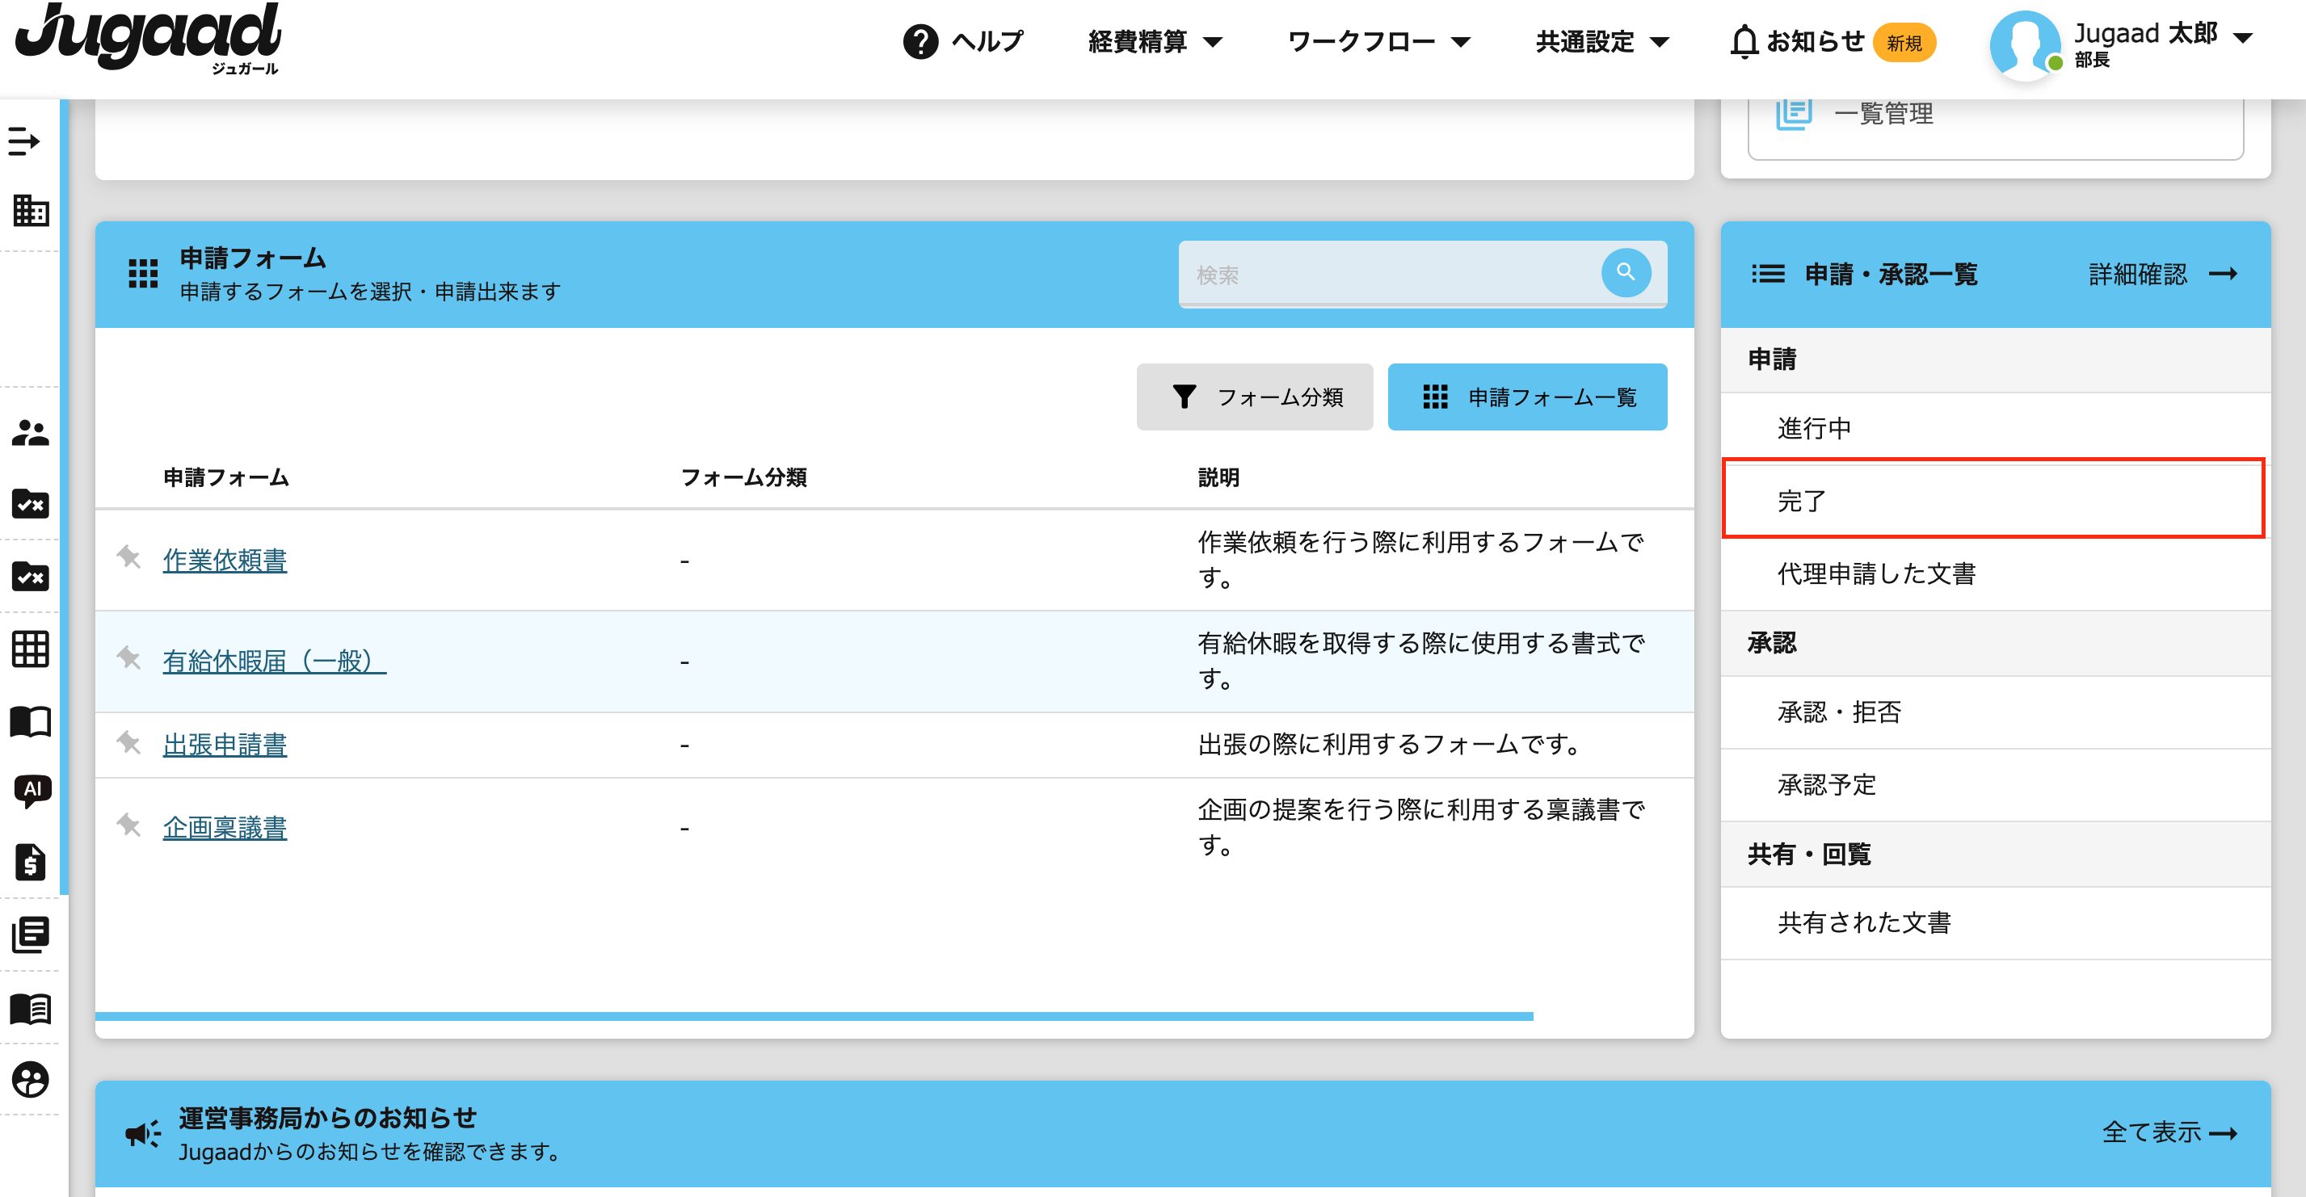
Task: Click the 申請フォーム一覧 button
Action: pos(1526,397)
